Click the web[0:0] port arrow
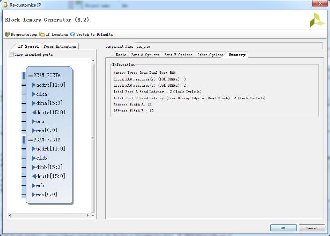Image resolution: width=330 pixels, height=236 pixels. pos(33,195)
